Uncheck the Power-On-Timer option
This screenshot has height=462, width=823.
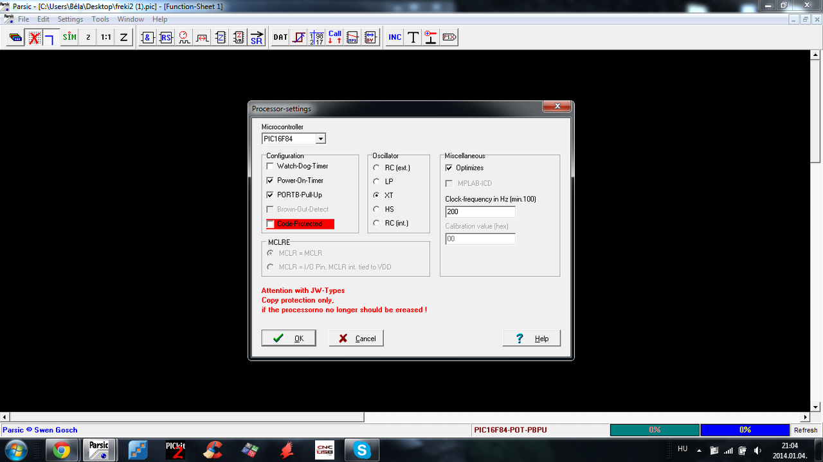[270, 181]
